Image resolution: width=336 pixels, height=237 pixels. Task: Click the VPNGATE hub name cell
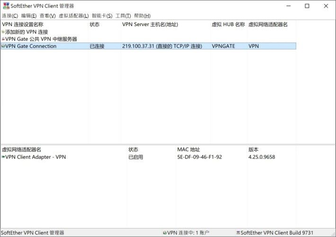(223, 46)
